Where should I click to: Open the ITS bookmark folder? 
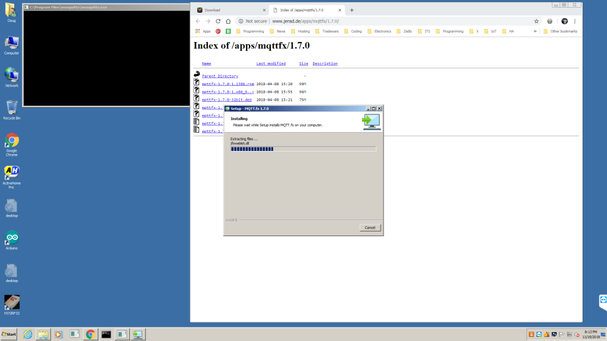(x=424, y=31)
